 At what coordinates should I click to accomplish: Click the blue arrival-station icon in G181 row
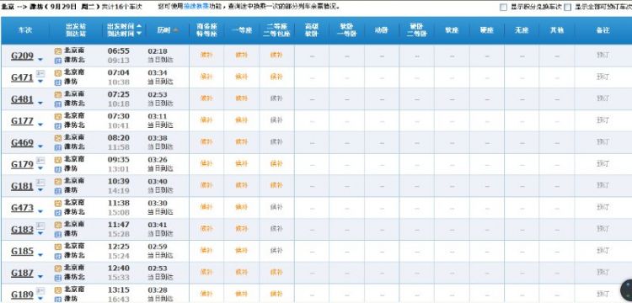tap(58, 191)
